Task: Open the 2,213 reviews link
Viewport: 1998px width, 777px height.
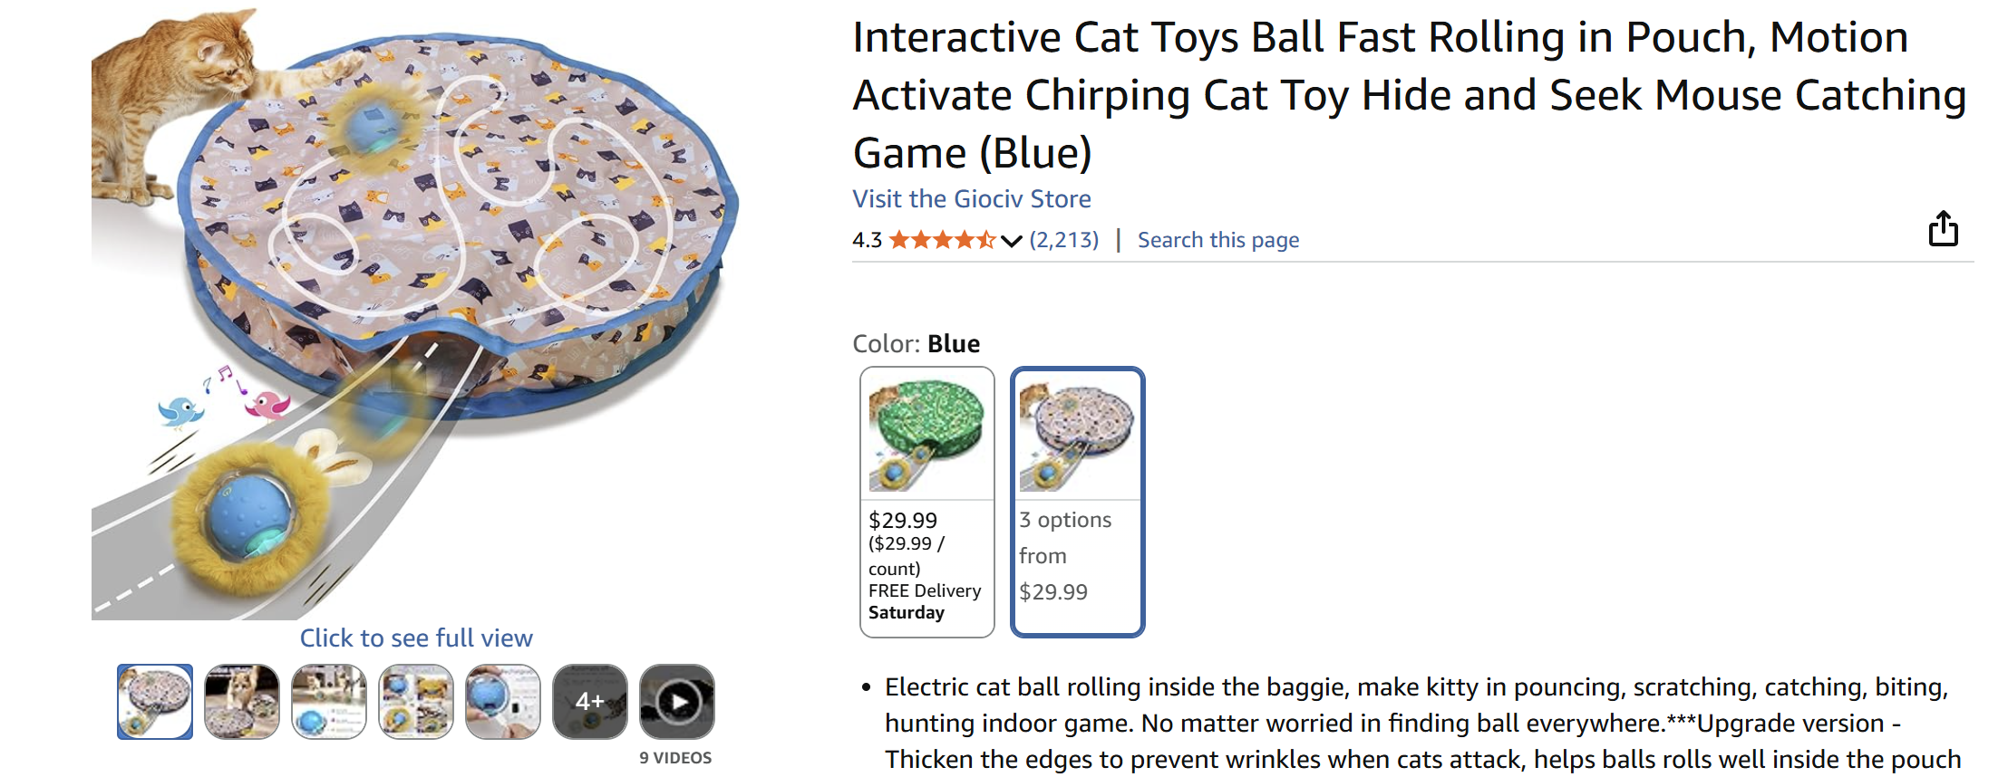Action: click(x=1064, y=240)
